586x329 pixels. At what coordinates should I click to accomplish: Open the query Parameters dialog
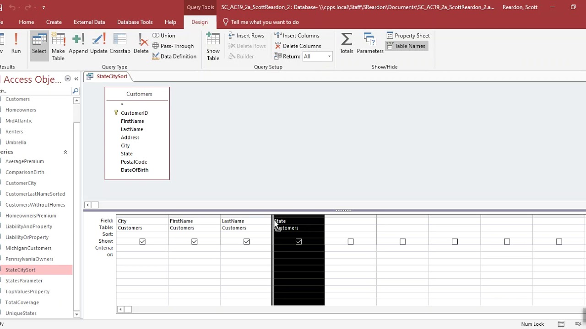tap(370, 44)
